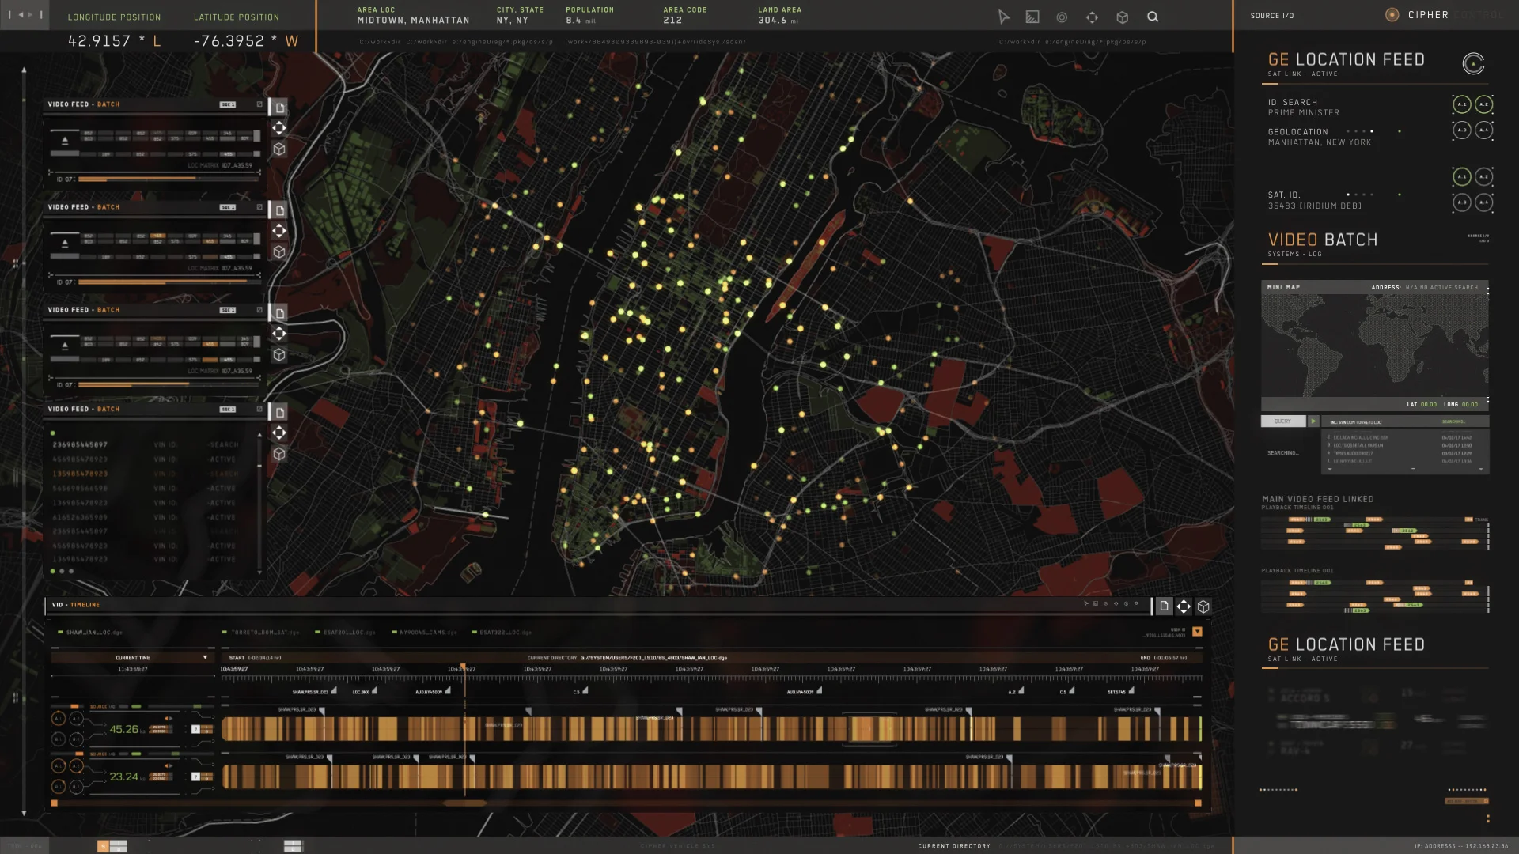Expand results list down arrow below Query
Viewport: 1519px width, 854px height.
pyautogui.click(x=1330, y=469)
